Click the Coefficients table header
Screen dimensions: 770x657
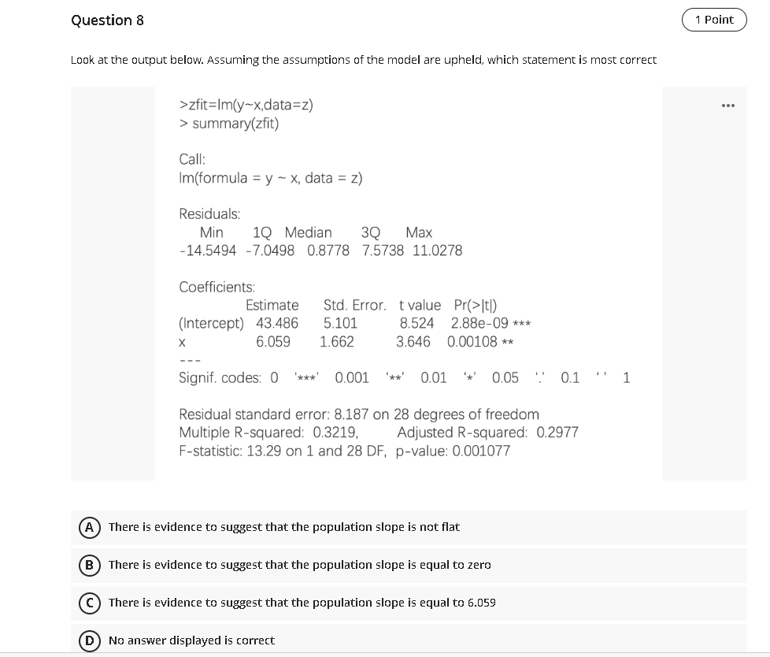217,287
